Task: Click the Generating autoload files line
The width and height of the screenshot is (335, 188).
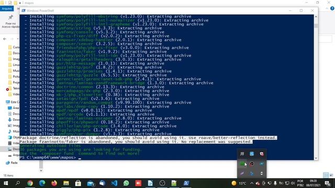Action: [50, 146]
